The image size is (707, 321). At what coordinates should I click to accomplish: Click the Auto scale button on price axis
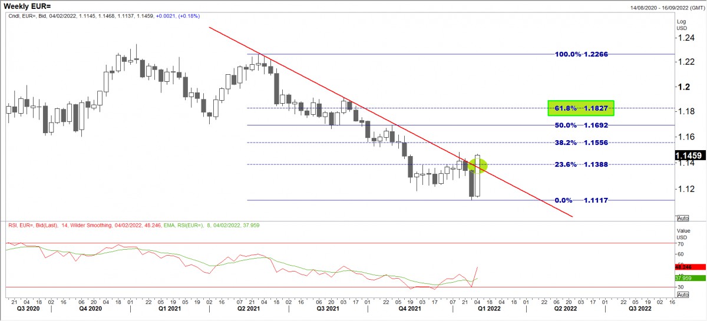[683, 217]
